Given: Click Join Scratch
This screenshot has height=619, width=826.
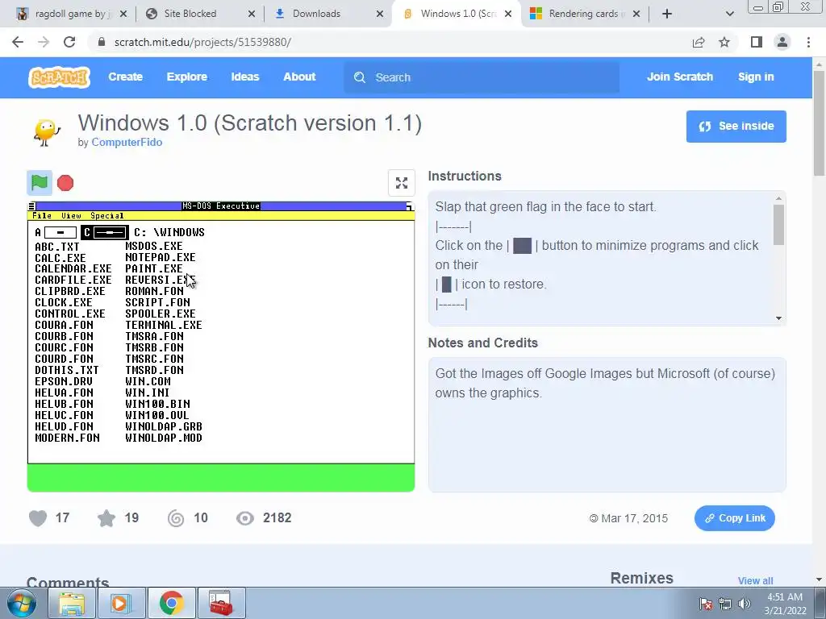Looking at the screenshot, I should (x=679, y=77).
